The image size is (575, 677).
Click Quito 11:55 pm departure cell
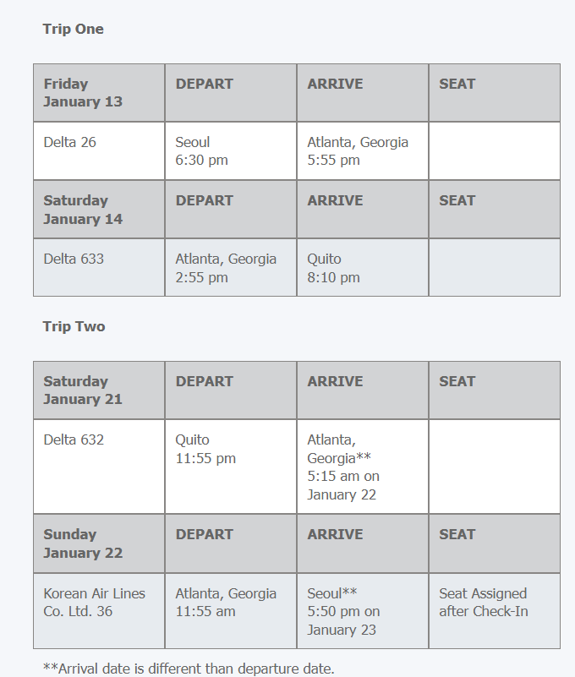(x=205, y=449)
